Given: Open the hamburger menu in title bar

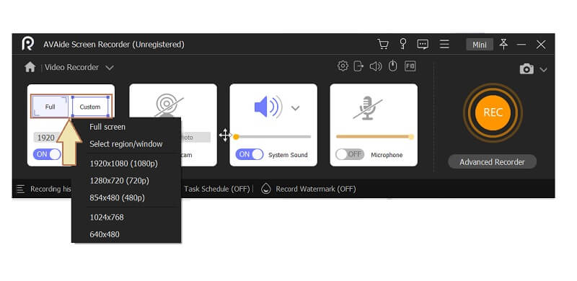Looking at the screenshot, I should click(444, 45).
